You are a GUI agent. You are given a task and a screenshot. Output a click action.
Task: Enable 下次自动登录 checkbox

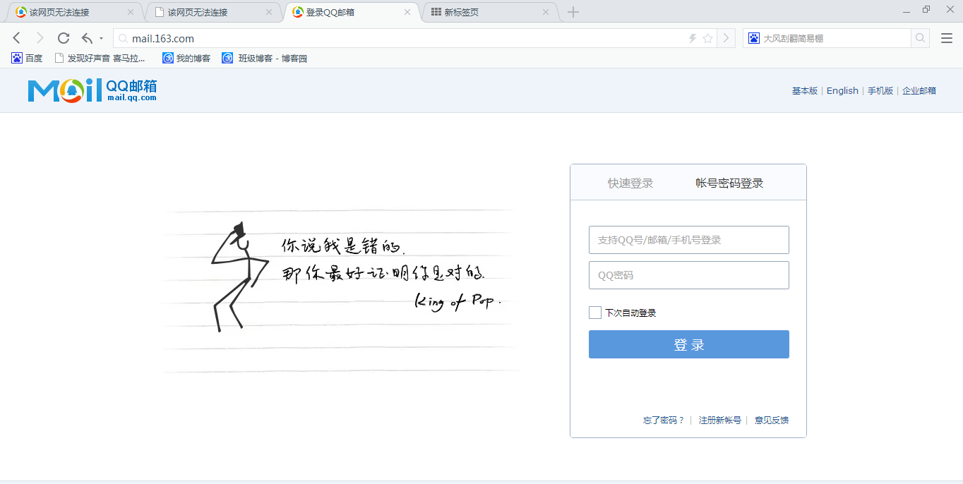(595, 313)
